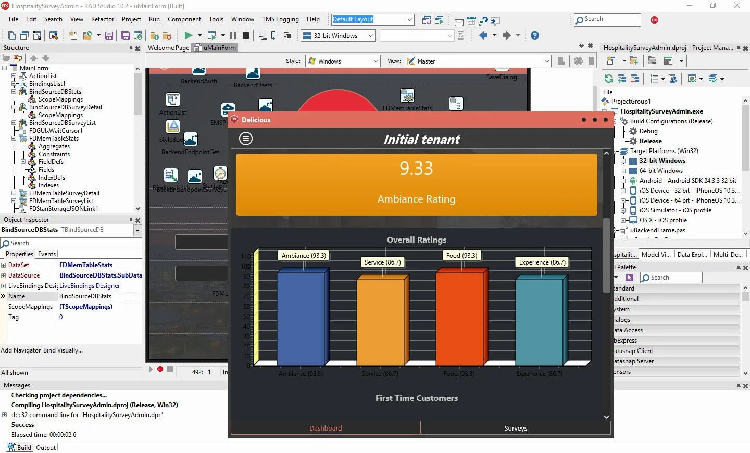Expand the DataSet property in Object Inspector
750x453 pixels.
[4, 265]
